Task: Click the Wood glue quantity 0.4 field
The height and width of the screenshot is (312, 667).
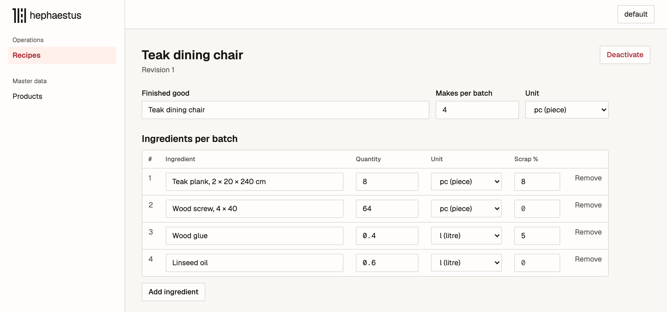Action: pyautogui.click(x=387, y=236)
